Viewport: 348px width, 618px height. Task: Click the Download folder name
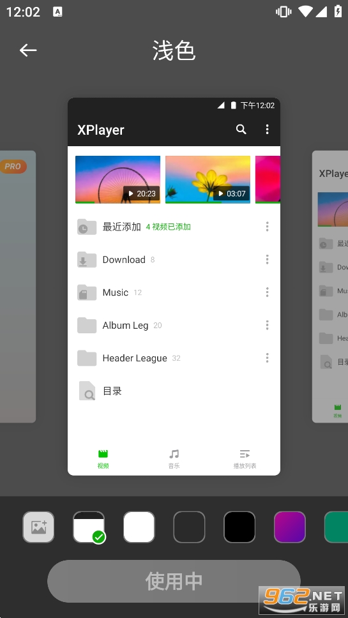point(124,260)
